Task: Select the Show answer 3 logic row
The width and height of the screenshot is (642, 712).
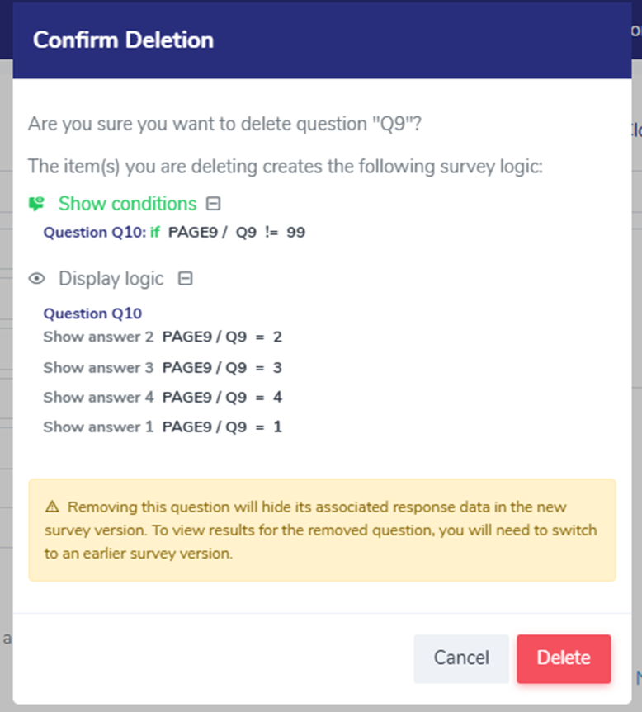Action: point(163,367)
